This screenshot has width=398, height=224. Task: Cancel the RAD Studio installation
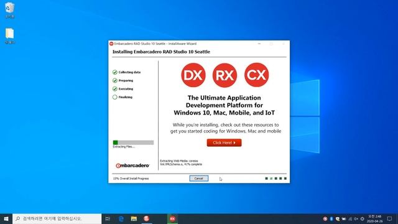click(x=199, y=179)
